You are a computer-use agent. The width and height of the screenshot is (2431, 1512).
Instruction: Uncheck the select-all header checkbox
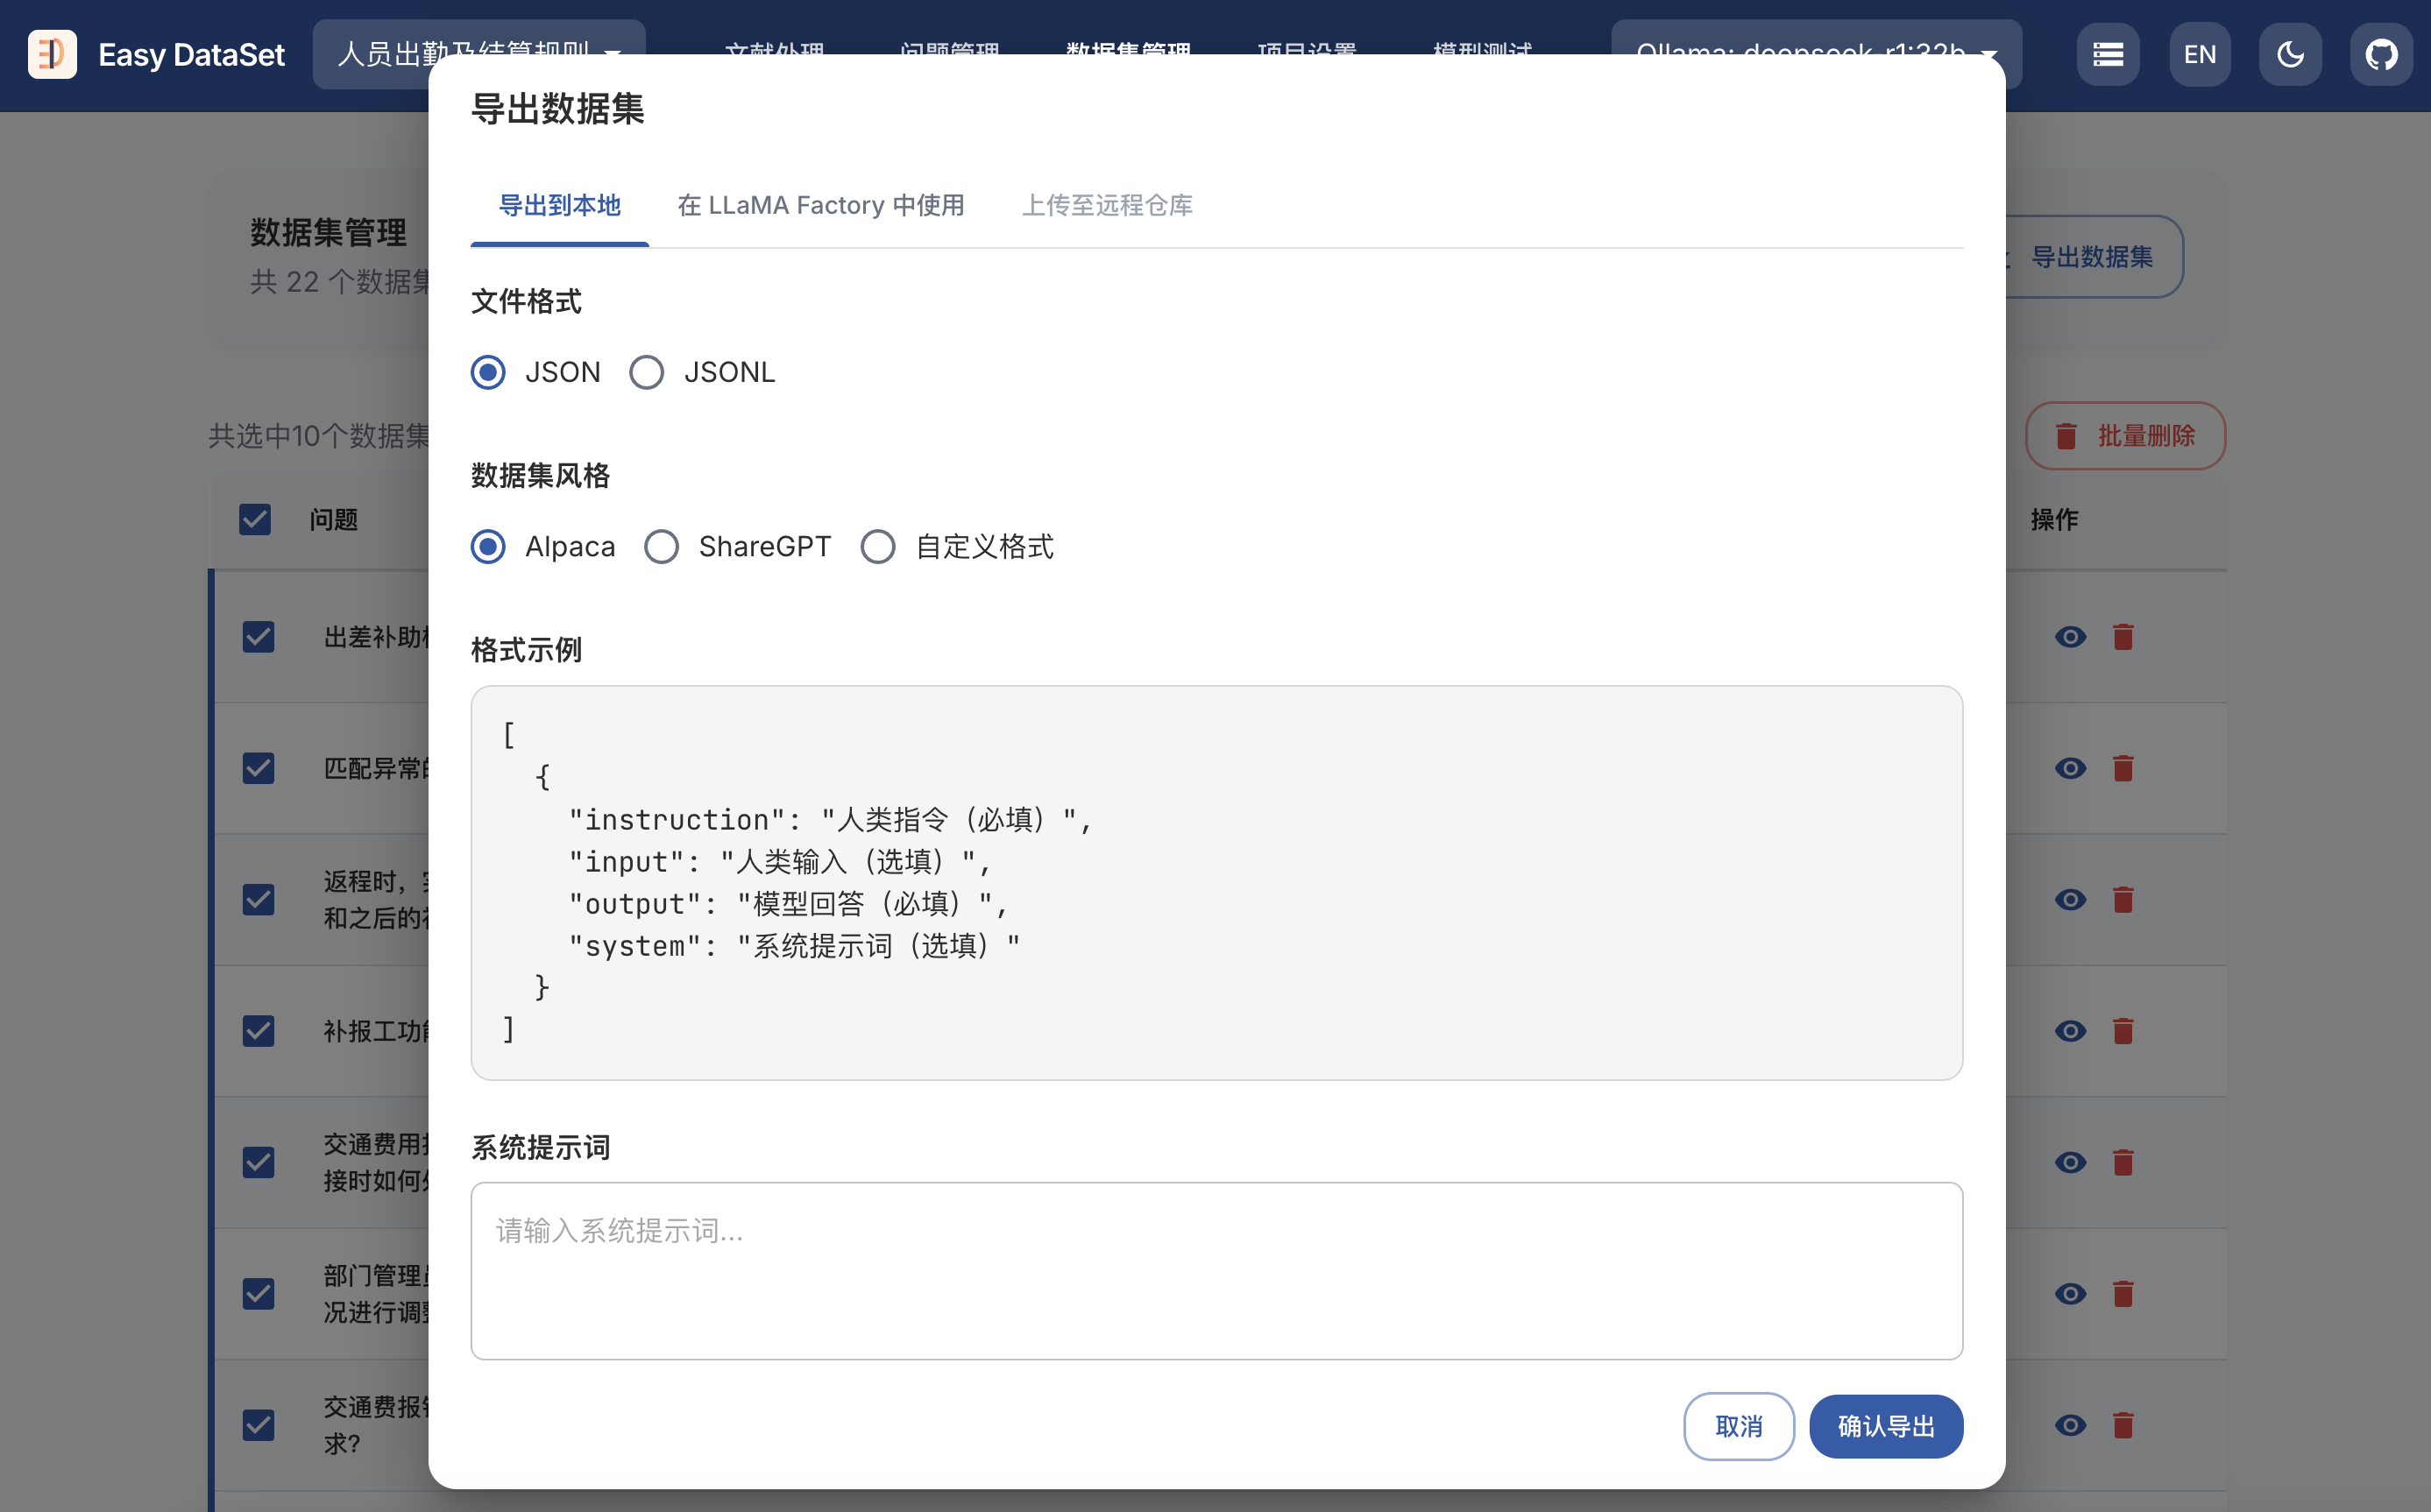click(x=255, y=520)
